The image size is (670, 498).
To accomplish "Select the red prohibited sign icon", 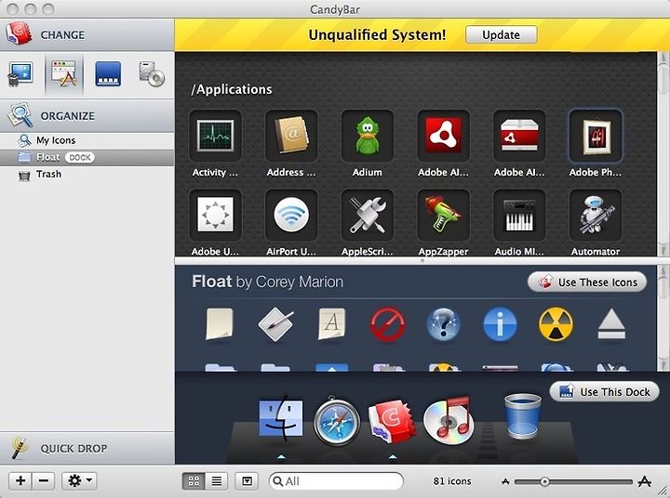I will [x=387, y=324].
